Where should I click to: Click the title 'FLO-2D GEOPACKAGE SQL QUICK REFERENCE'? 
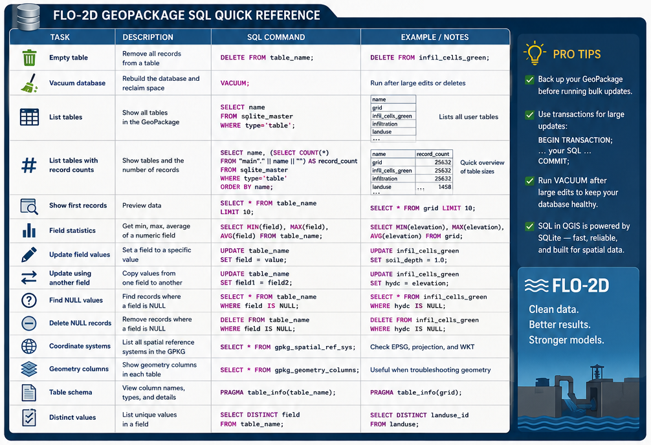click(186, 16)
